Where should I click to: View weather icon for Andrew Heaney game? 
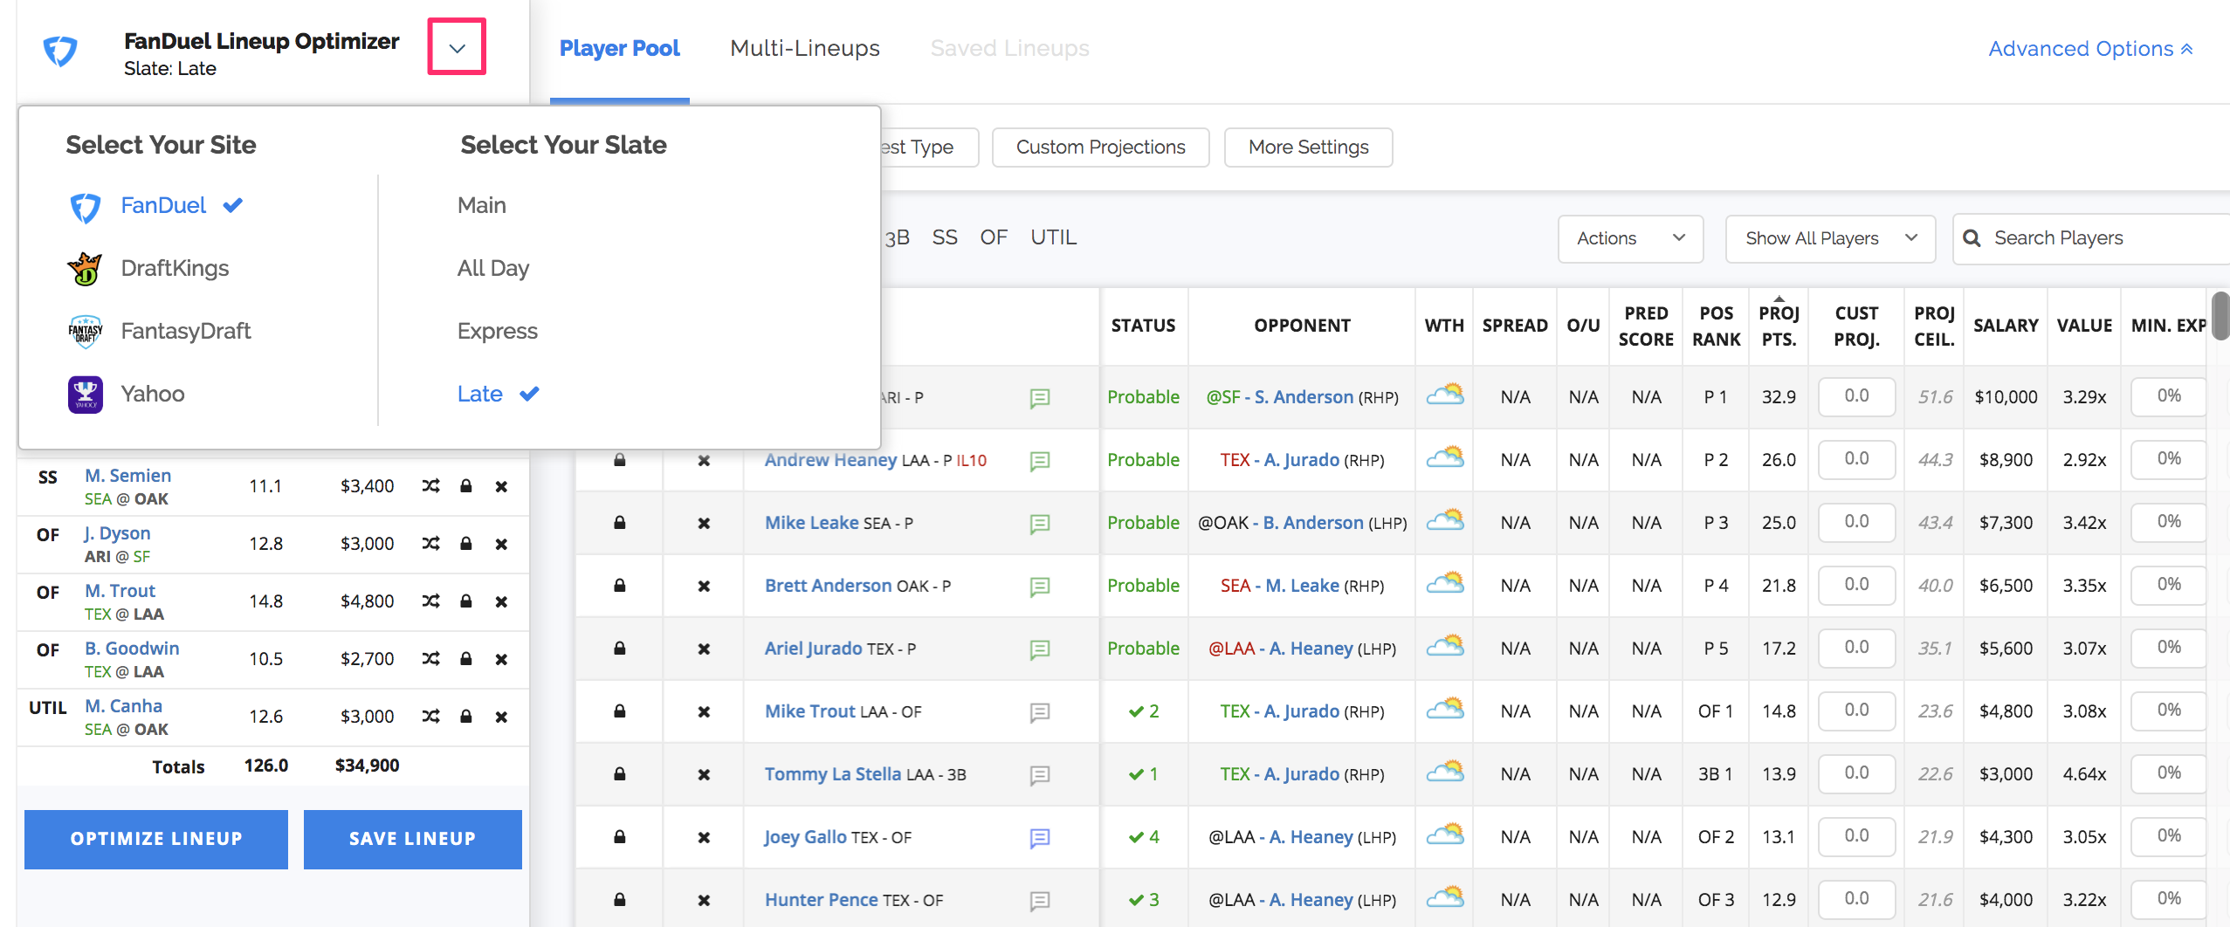point(1445,457)
